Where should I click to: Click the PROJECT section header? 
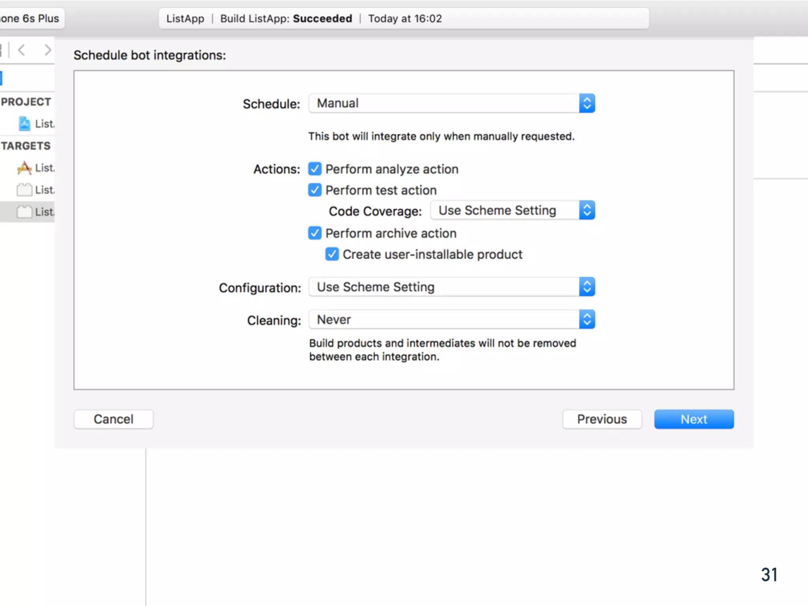[x=26, y=102]
